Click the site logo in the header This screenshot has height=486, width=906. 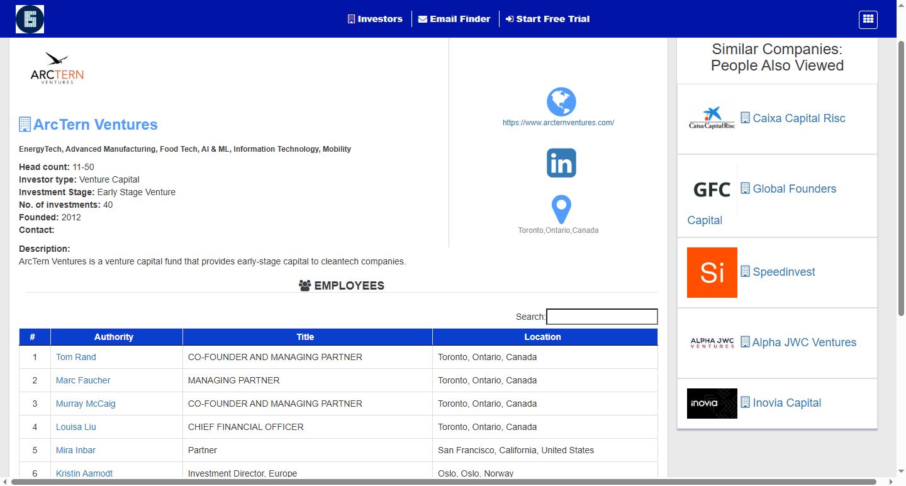(x=30, y=19)
